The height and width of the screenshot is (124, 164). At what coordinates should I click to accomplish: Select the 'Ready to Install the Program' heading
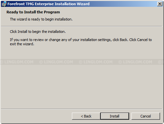click(x=33, y=12)
